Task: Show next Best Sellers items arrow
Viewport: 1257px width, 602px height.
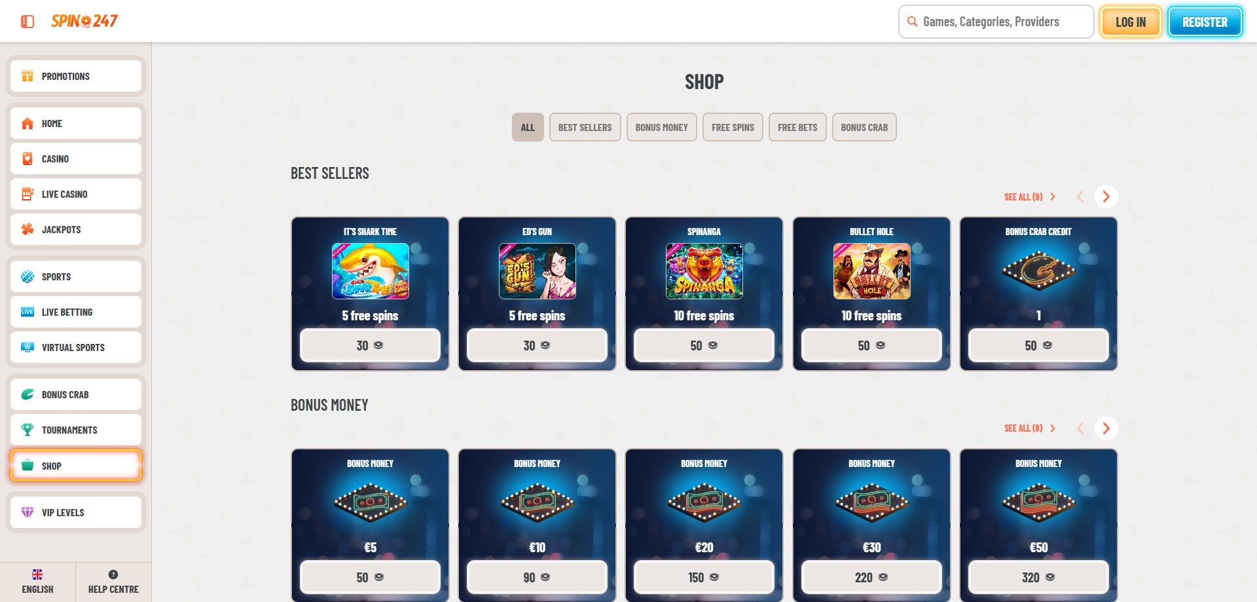Action: point(1106,197)
